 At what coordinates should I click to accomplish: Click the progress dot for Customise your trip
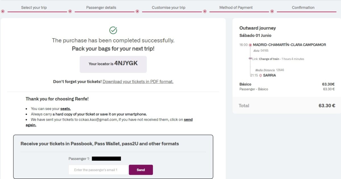137,11
